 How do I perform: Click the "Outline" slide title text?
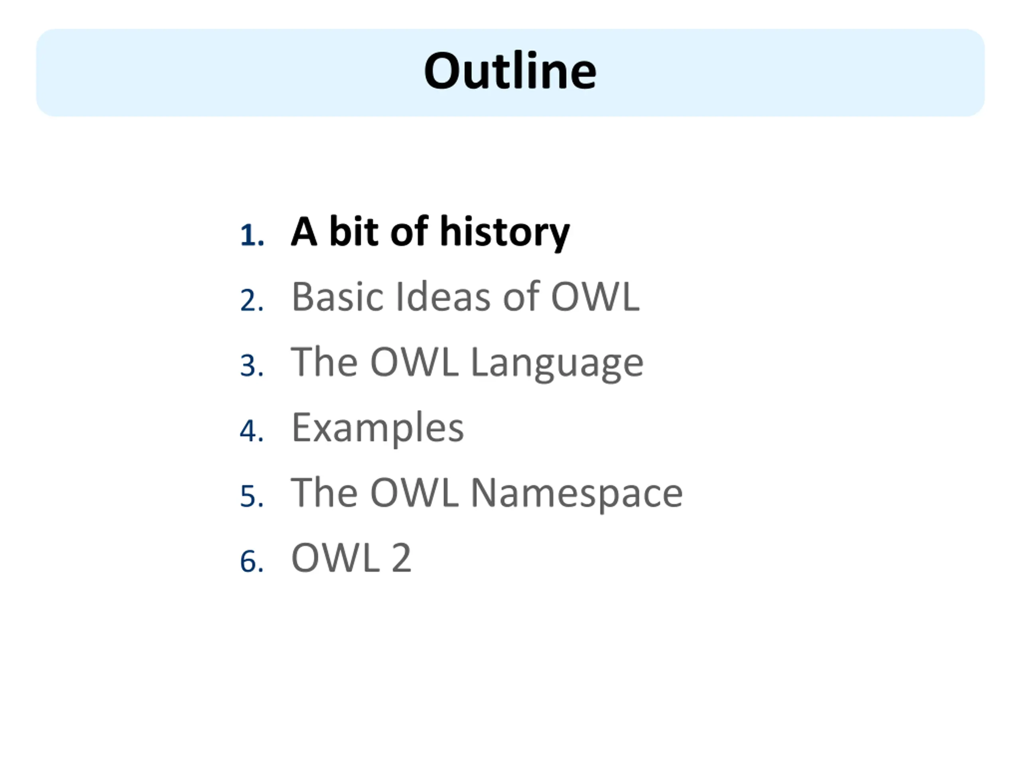click(x=510, y=71)
